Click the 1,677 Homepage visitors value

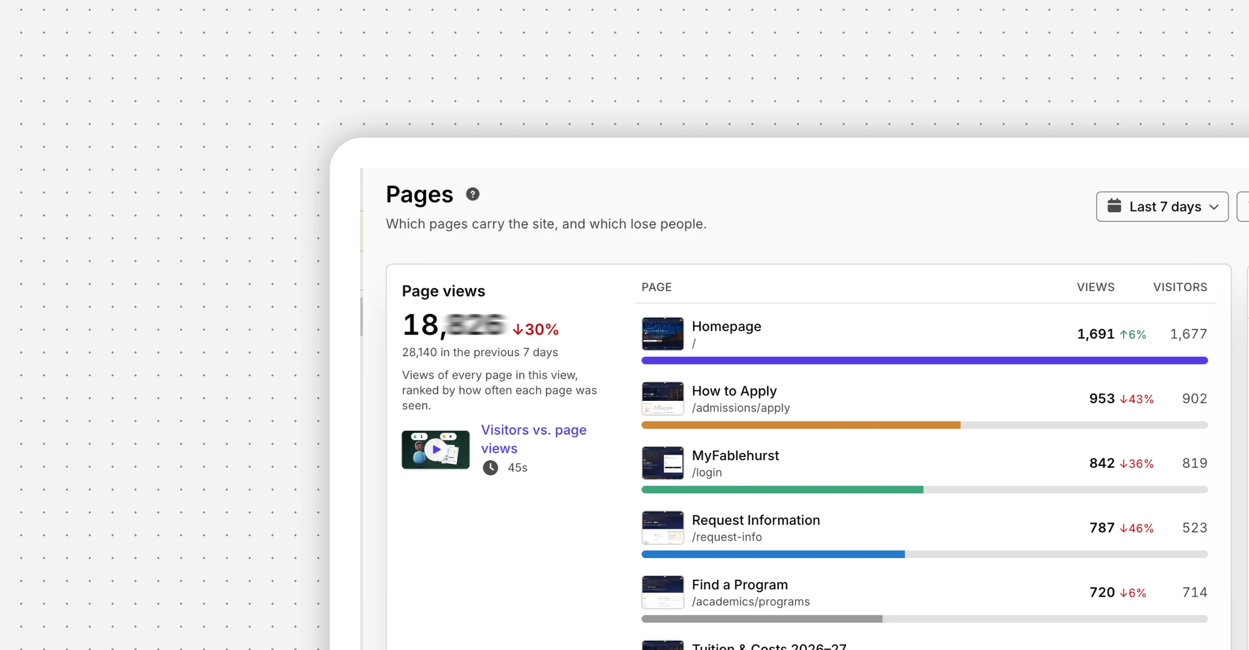(1189, 334)
